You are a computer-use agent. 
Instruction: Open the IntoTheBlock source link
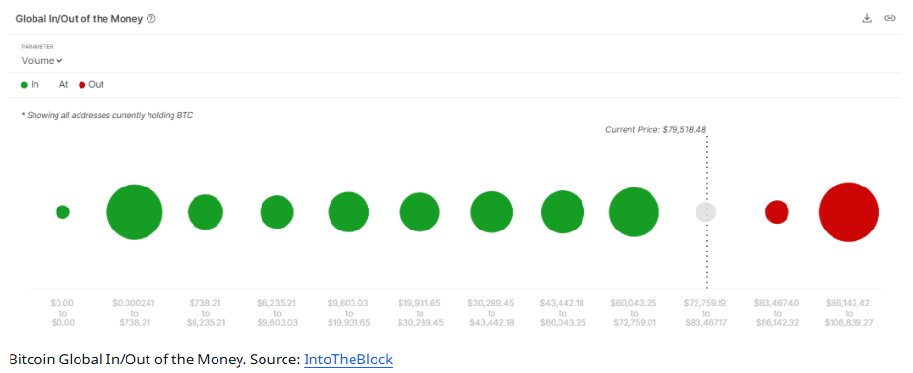pos(348,360)
